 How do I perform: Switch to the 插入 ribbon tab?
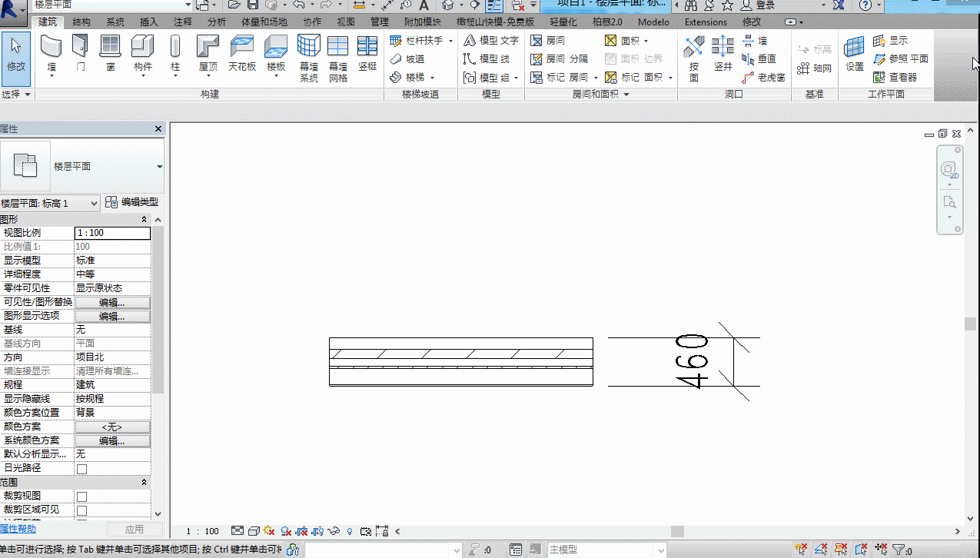(149, 22)
